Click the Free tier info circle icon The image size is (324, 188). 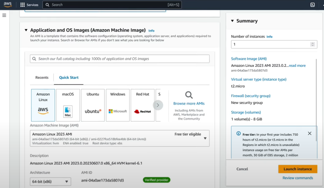(x=239, y=134)
